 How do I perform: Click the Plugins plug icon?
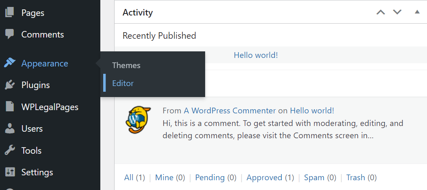9,85
